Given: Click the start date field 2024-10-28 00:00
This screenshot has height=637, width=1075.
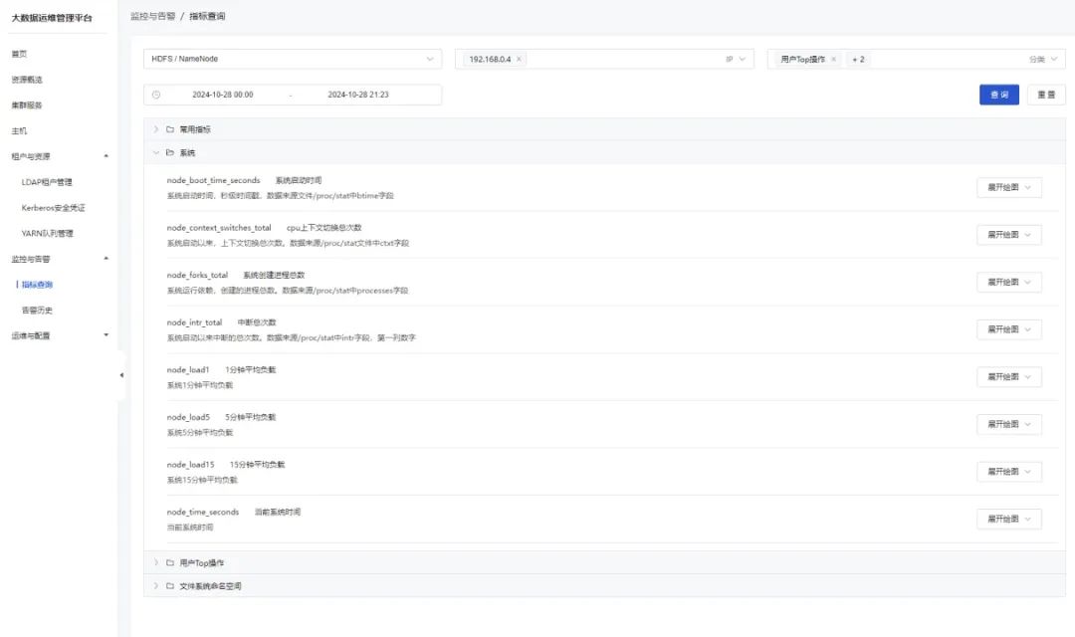Looking at the screenshot, I should coord(223,95).
